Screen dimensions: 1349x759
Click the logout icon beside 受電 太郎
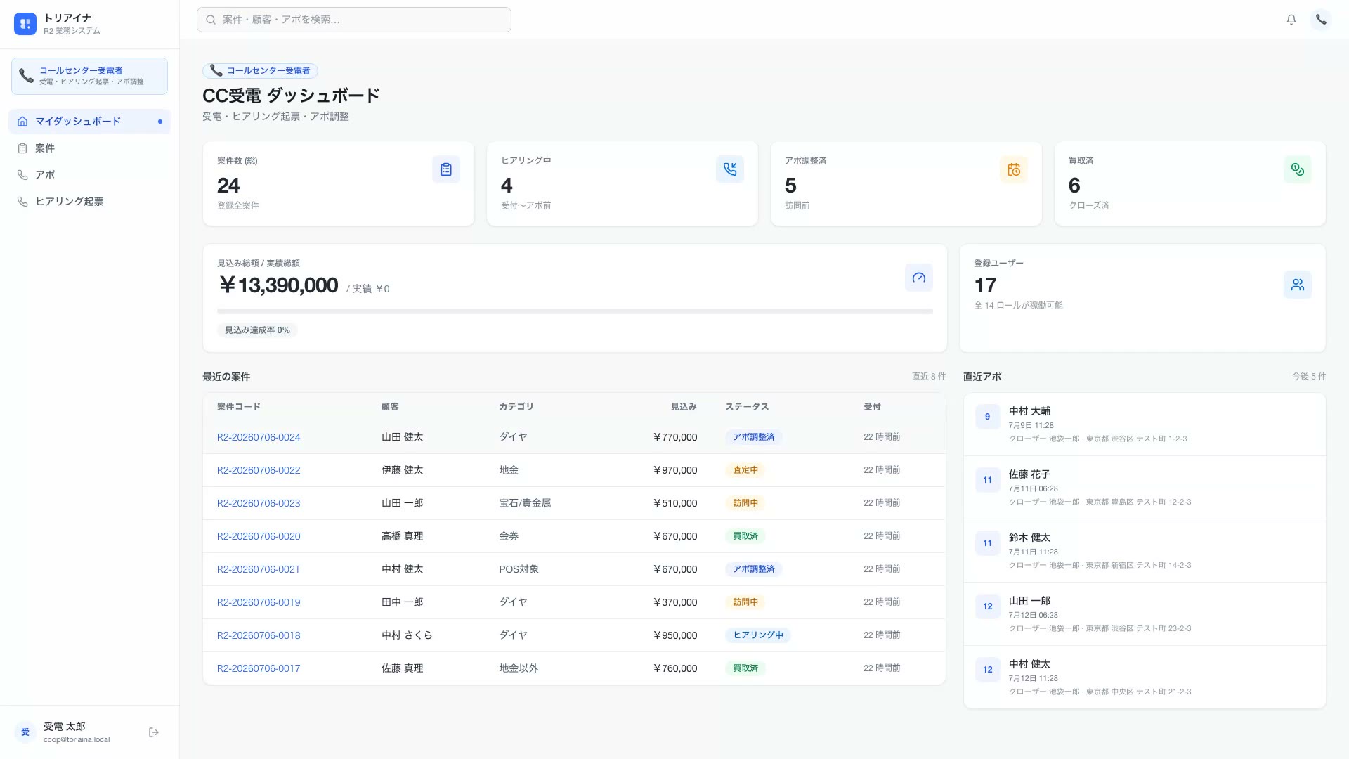pos(154,732)
